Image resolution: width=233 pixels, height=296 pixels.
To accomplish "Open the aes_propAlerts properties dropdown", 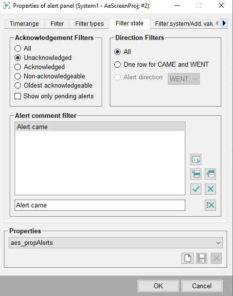I will click(116, 243).
